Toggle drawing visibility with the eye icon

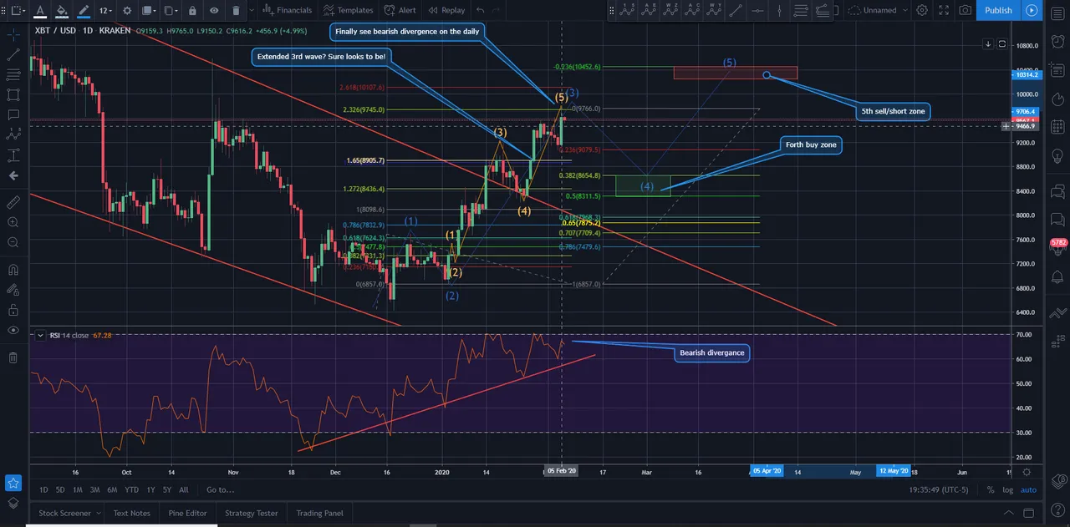pos(215,11)
